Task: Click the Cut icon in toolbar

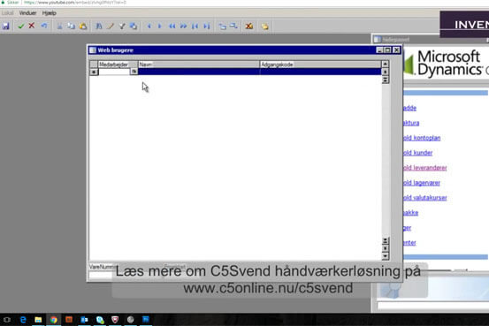Action: click(59, 27)
